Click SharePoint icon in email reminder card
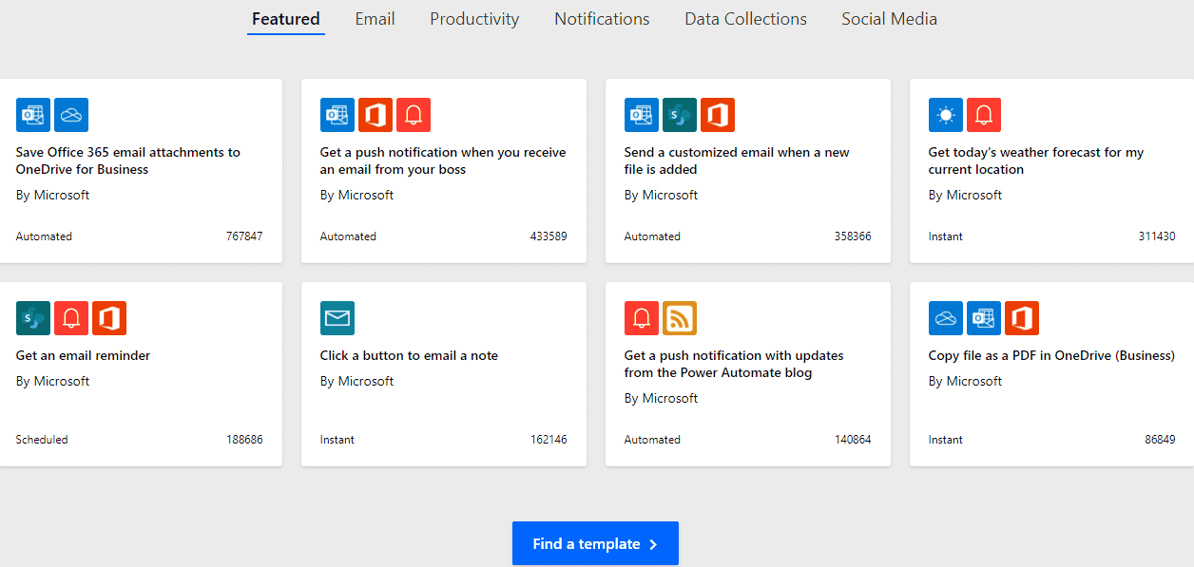 point(33,318)
